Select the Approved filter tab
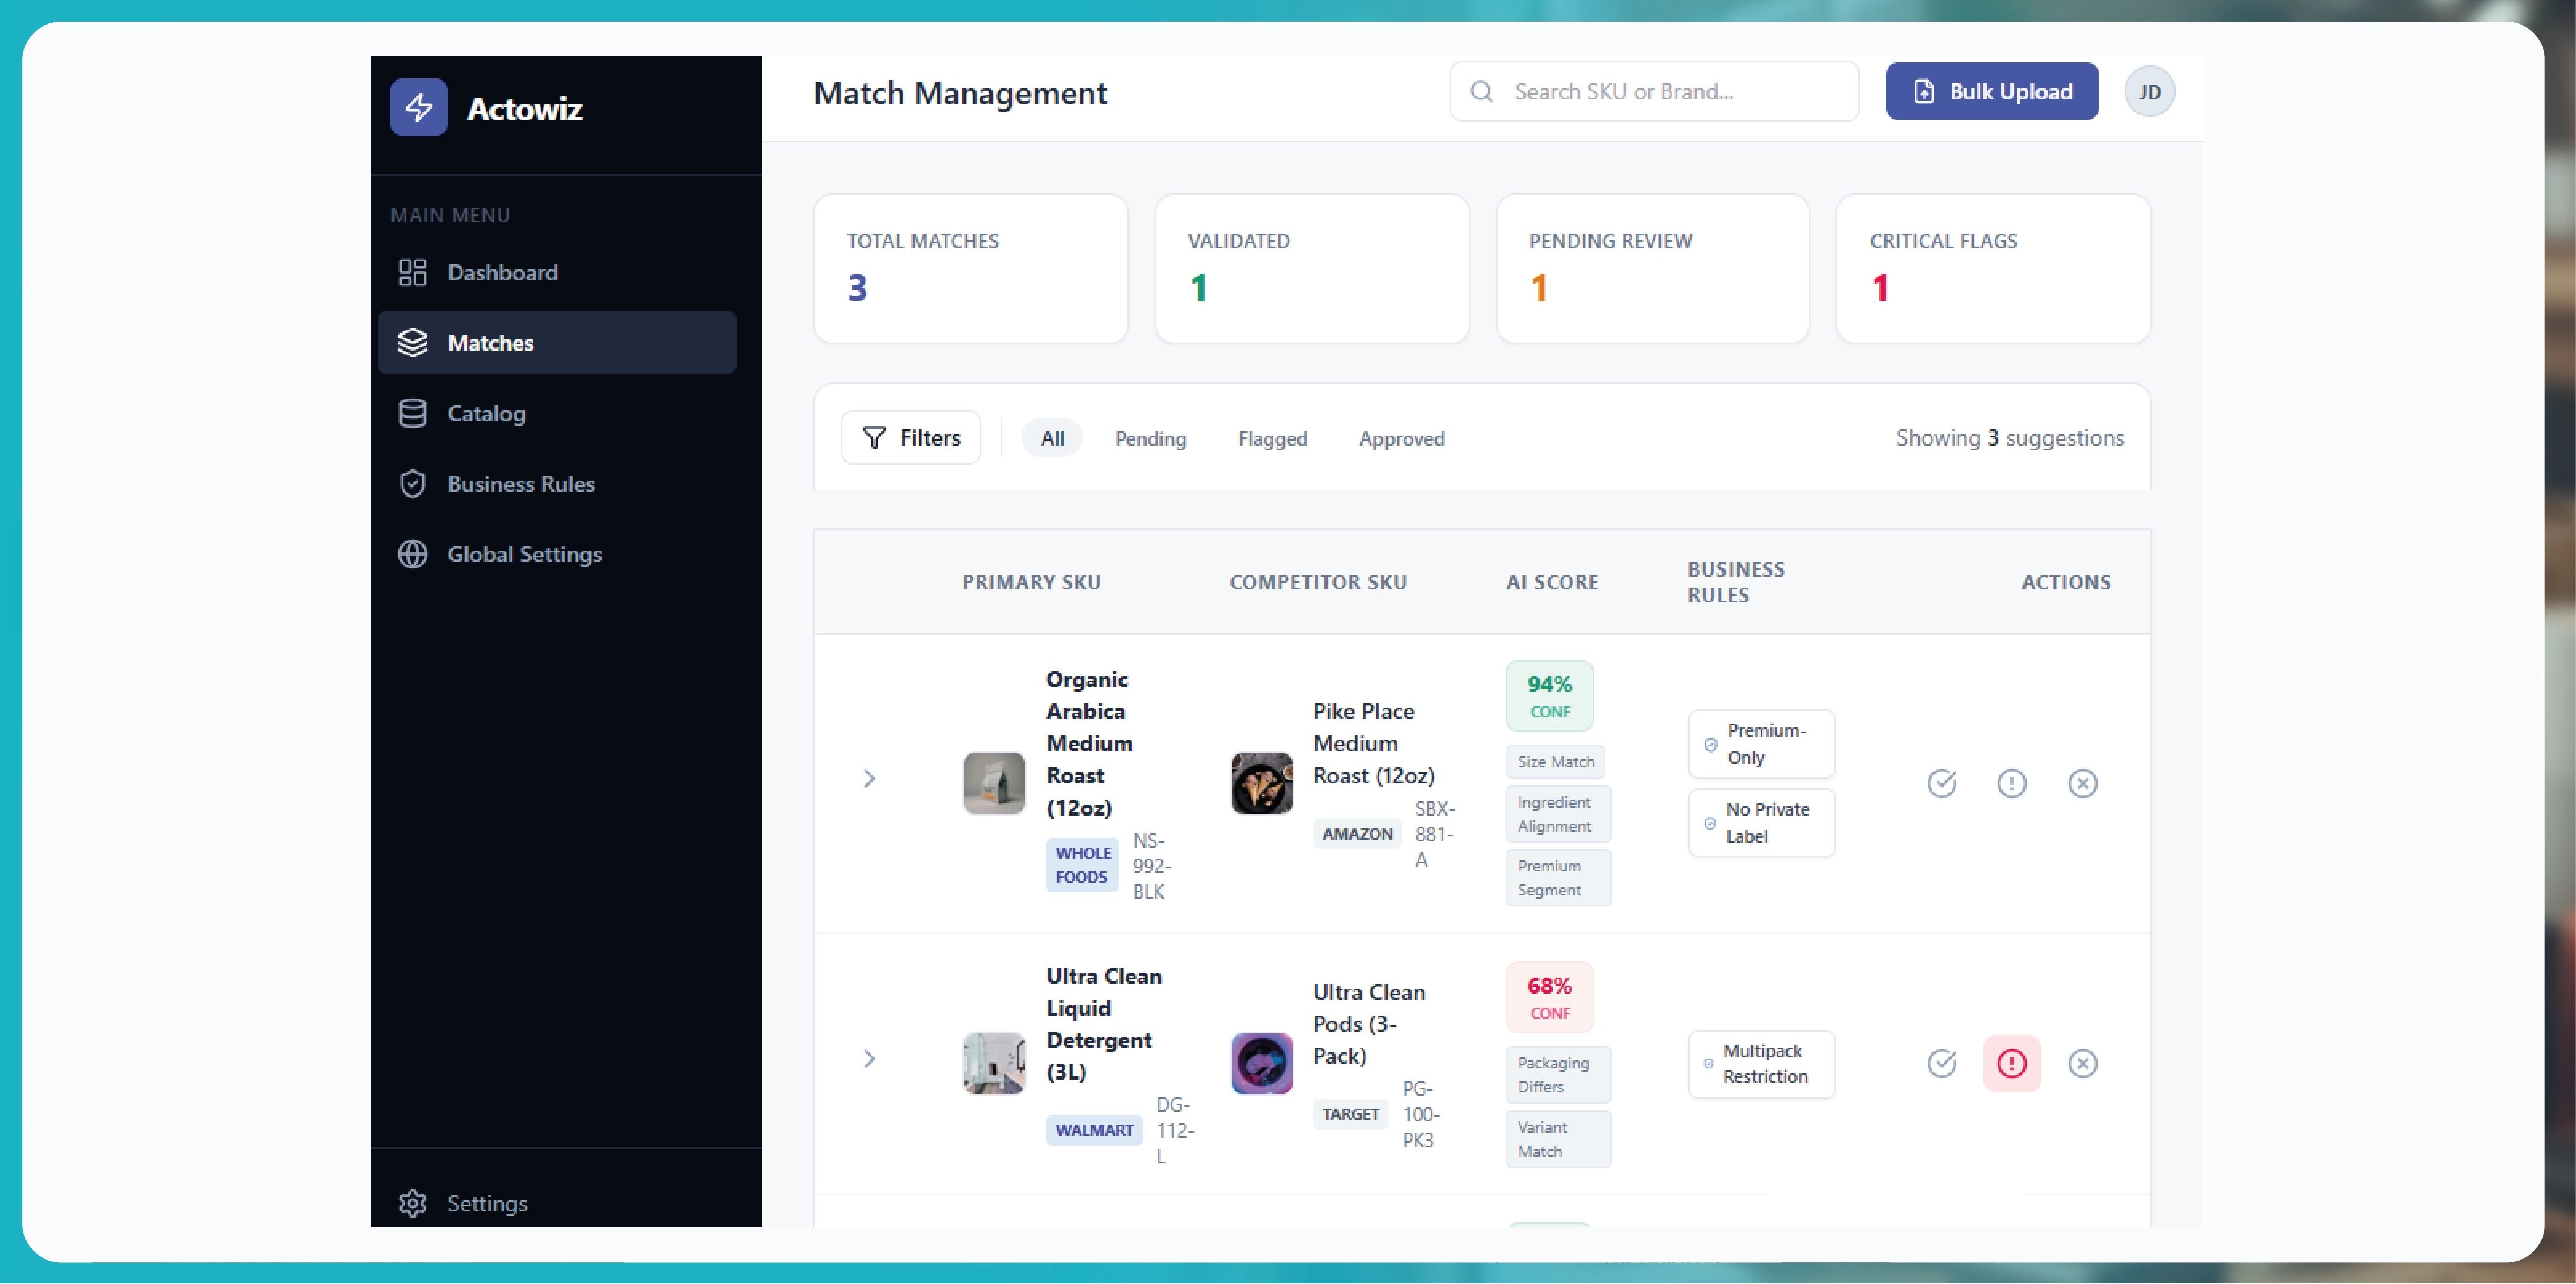Screen dimensions: 2576x1284 tap(1401, 438)
